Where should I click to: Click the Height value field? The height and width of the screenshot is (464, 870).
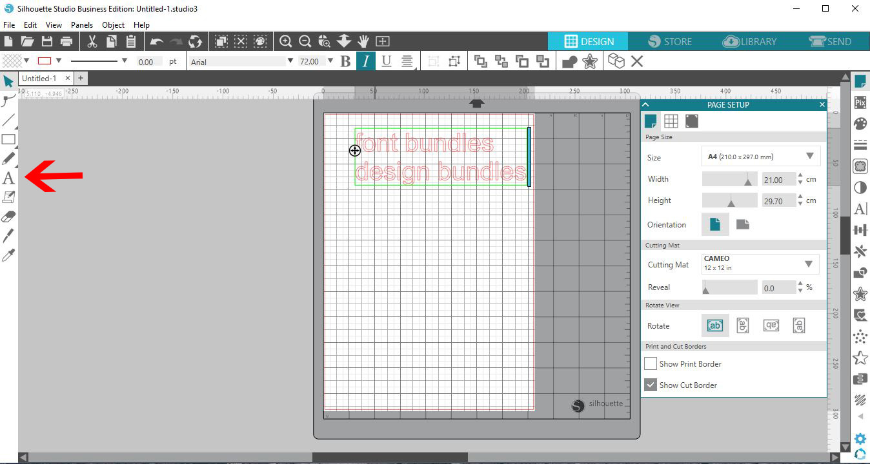(778, 201)
